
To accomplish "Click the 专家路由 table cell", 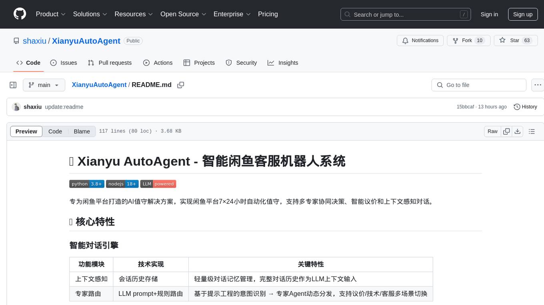I will (x=92, y=294).
